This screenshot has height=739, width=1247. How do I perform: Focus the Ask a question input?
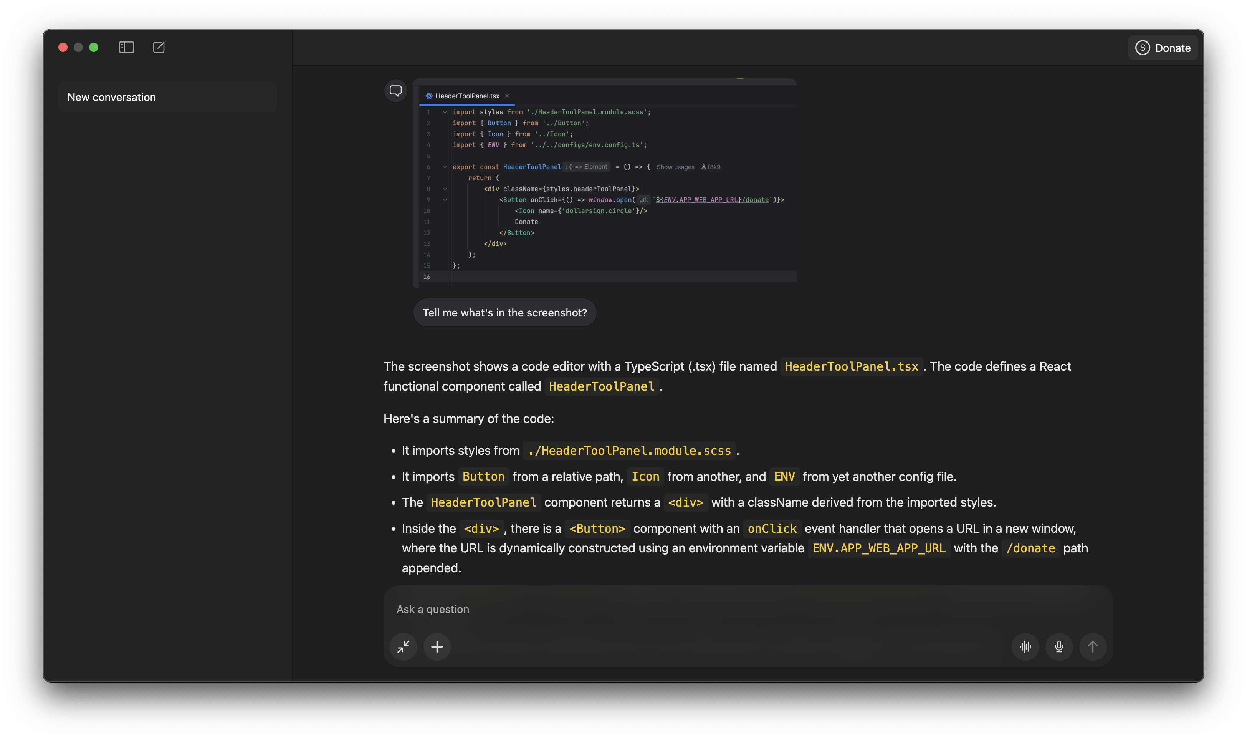click(x=748, y=609)
